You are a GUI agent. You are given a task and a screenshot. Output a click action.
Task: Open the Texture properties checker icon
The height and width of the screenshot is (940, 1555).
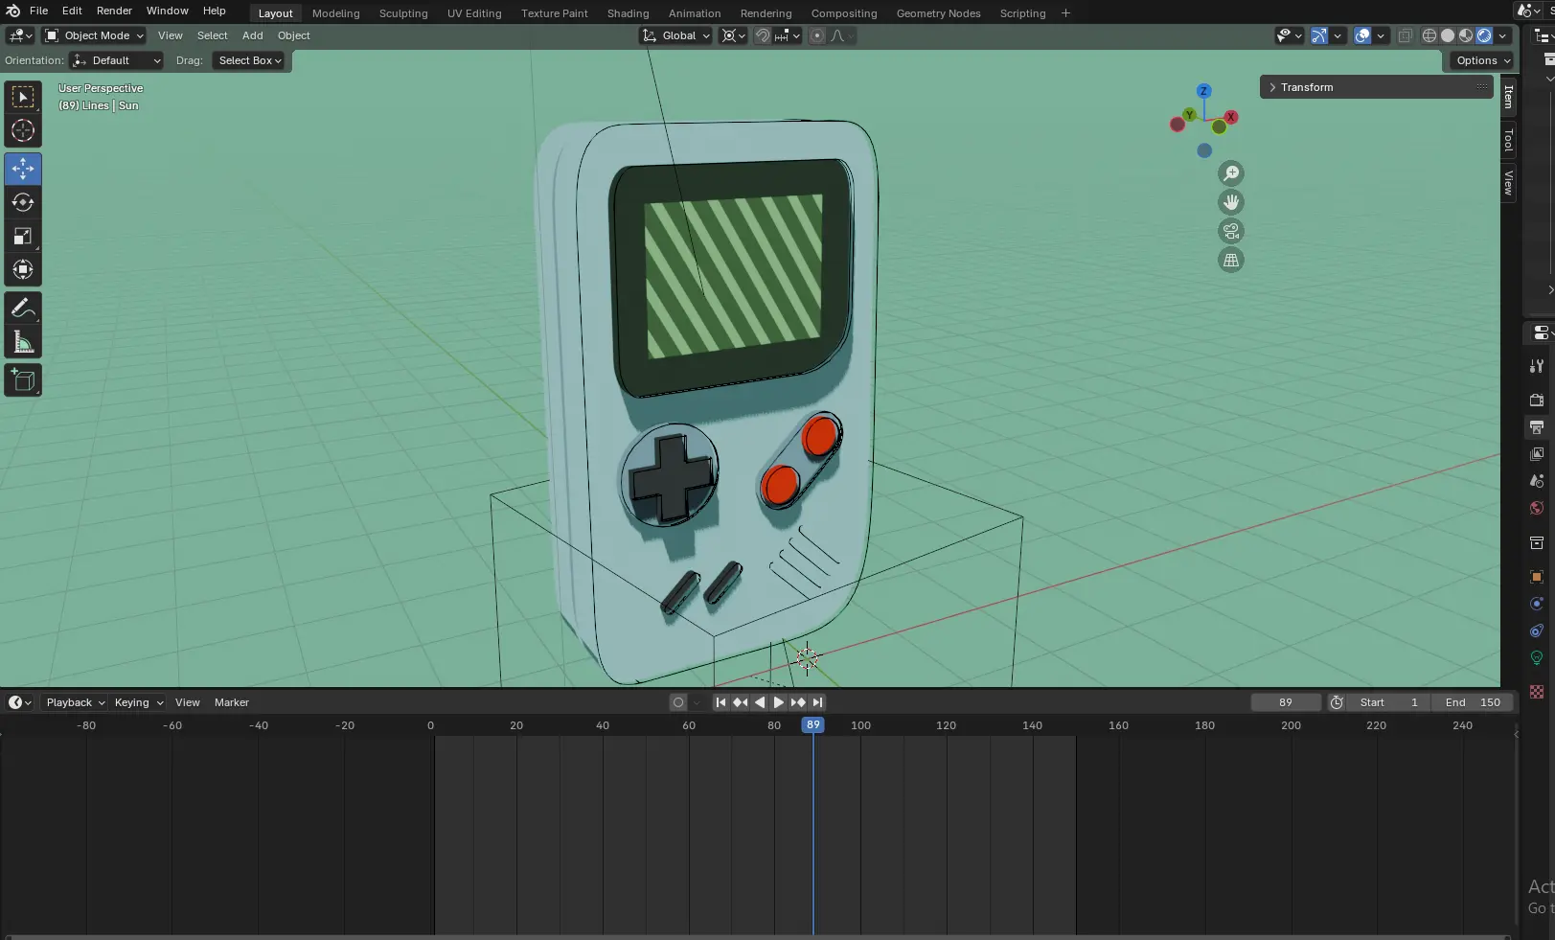1537,692
